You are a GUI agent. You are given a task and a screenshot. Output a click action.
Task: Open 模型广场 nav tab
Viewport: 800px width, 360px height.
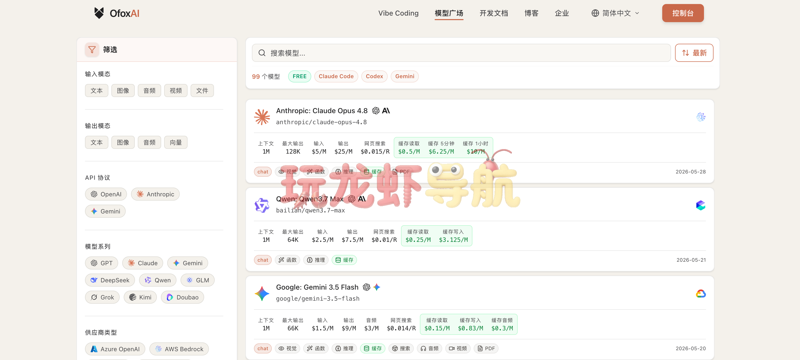[449, 13]
